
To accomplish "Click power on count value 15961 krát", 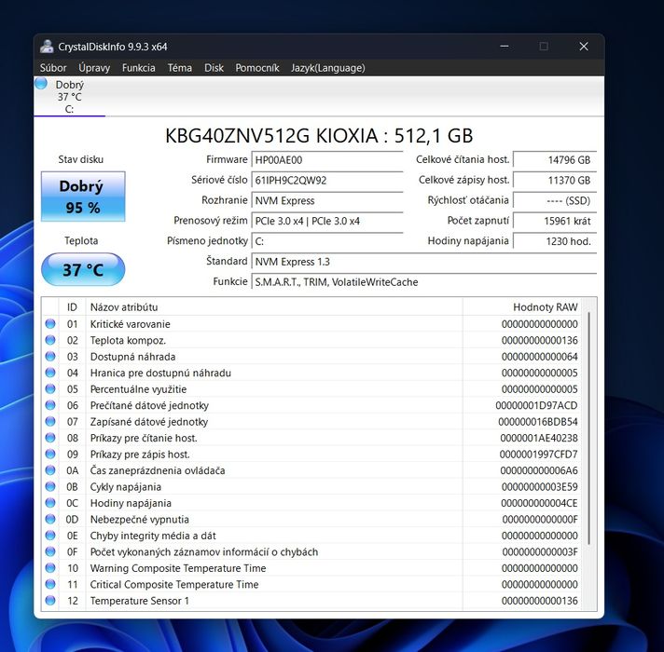I will coord(555,221).
